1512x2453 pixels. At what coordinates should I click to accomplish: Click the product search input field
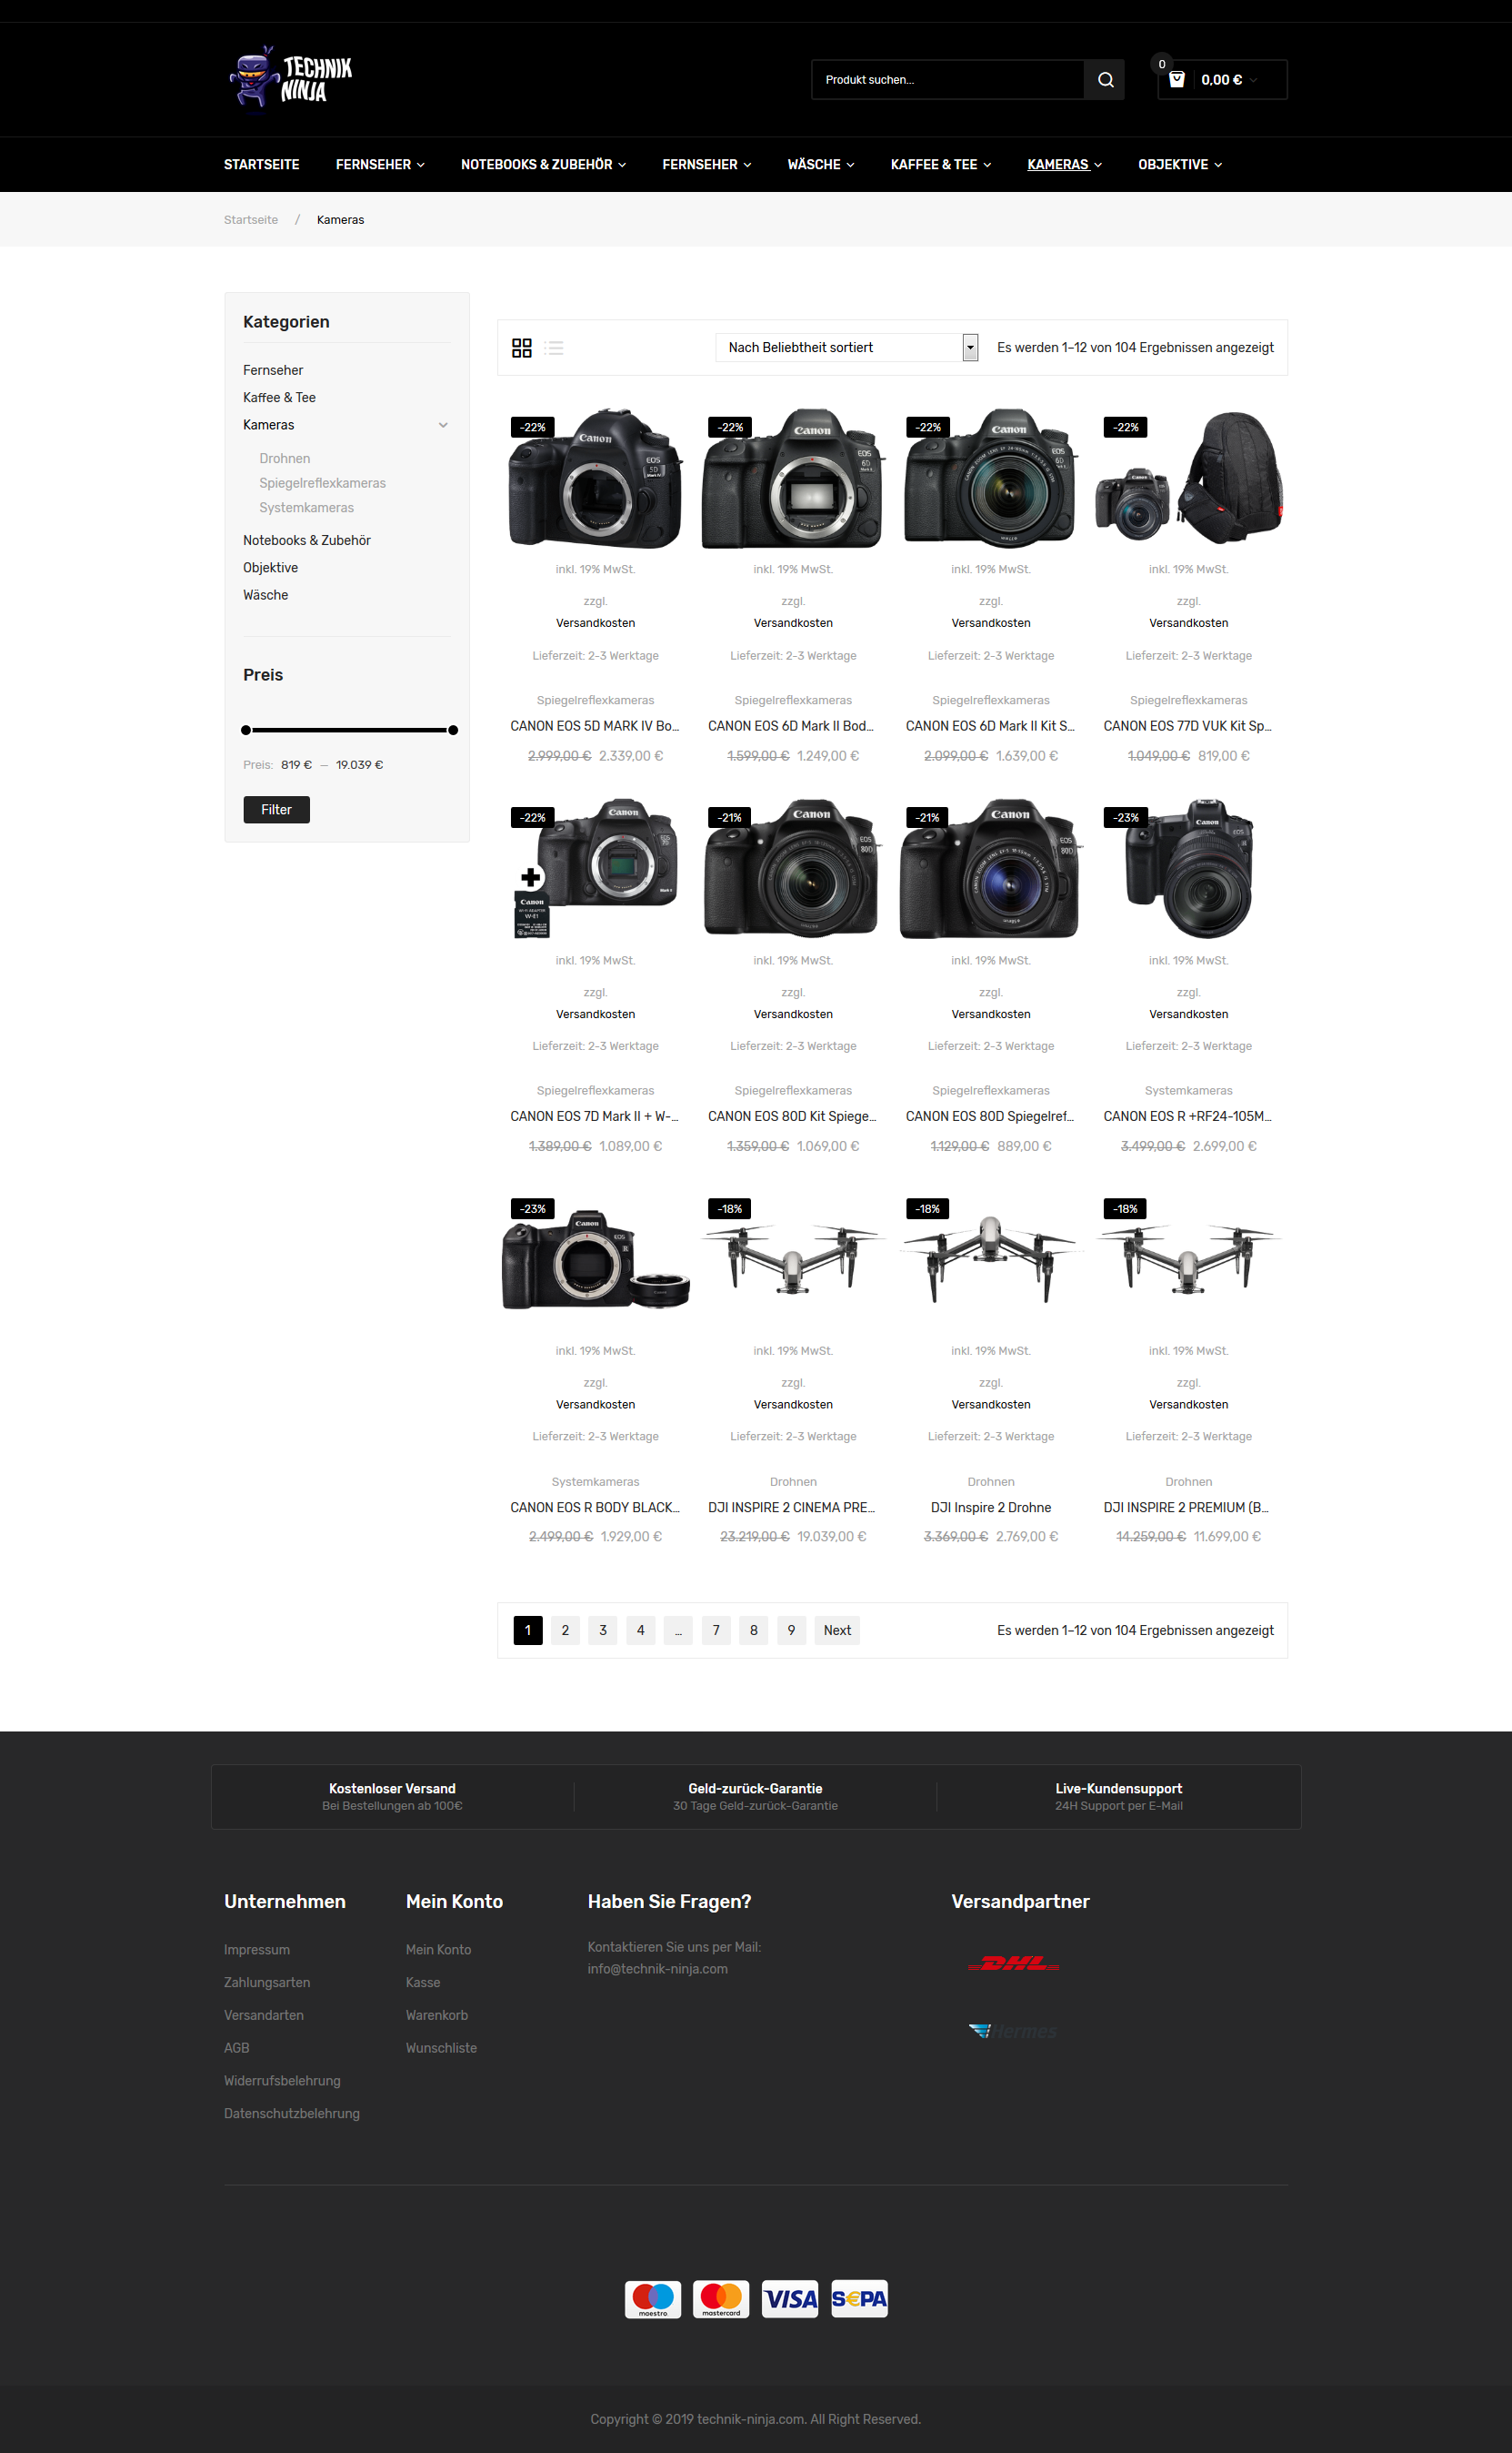948,80
